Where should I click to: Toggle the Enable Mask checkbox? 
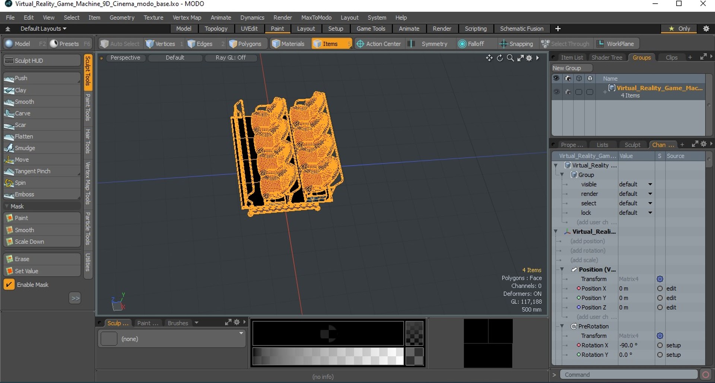[x=9, y=284]
